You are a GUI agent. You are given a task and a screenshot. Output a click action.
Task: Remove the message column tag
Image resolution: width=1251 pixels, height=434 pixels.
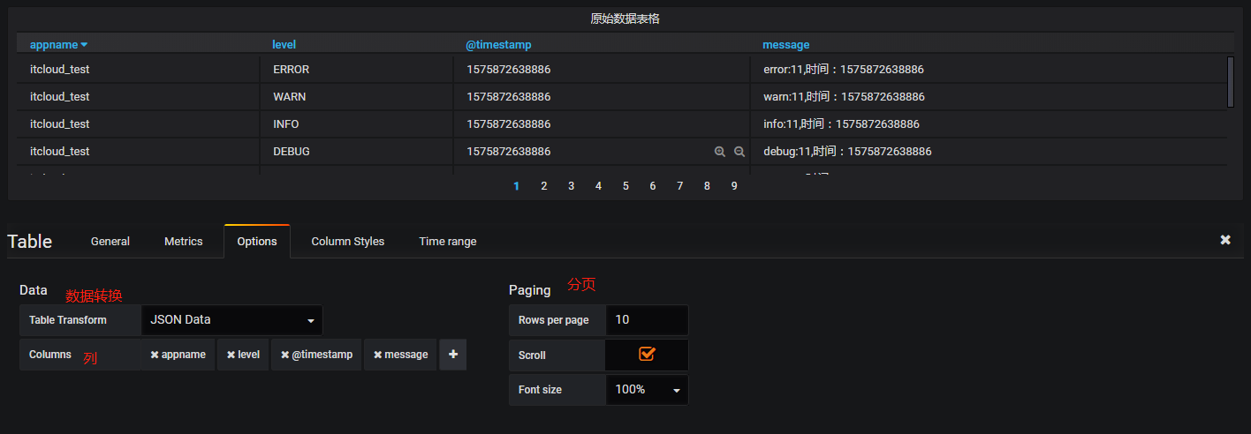[x=378, y=355]
